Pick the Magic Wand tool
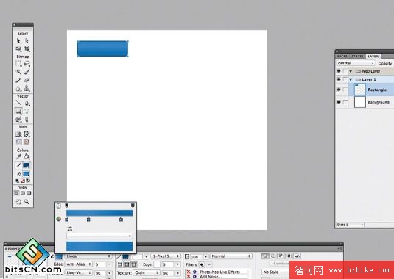 pos(18,72)
